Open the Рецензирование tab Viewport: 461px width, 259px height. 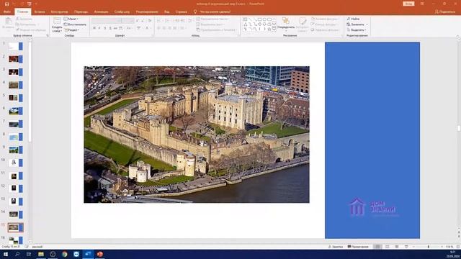[147, 12]
